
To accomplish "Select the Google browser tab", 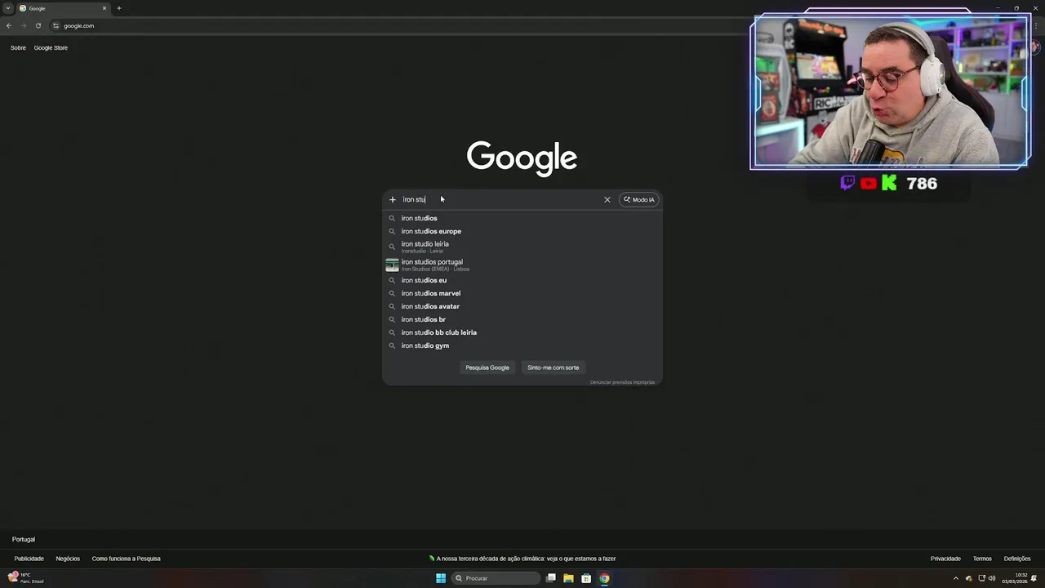I will 64,8.
